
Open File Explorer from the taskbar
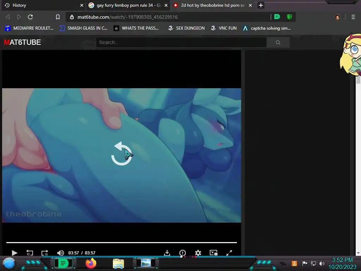point(118,263)
